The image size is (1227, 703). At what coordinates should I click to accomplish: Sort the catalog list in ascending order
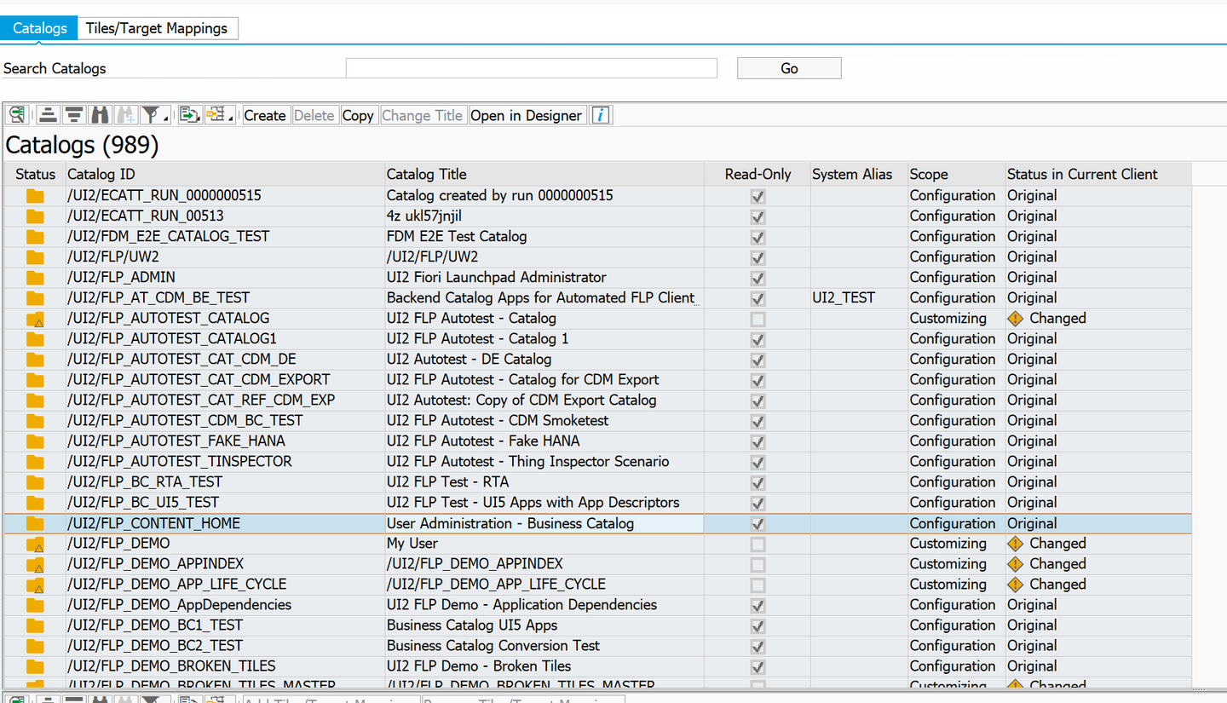click(48, 115)
